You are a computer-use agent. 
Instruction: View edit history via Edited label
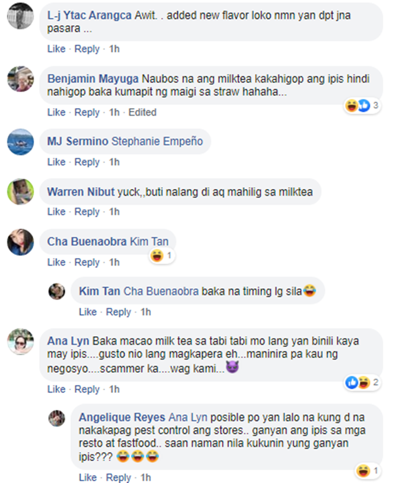pyautogui.click(x=142, y=112)
